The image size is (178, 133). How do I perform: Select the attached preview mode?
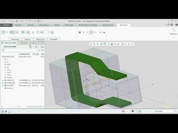(x=91, y=33)
